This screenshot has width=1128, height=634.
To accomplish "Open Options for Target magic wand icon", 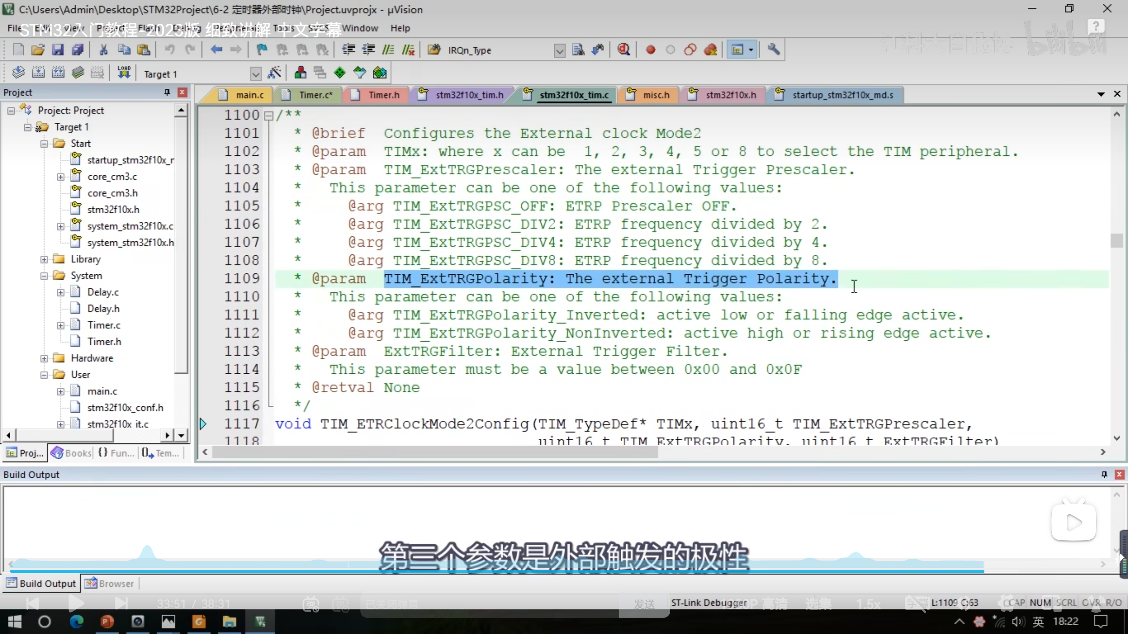I will [x=275, y=73].
